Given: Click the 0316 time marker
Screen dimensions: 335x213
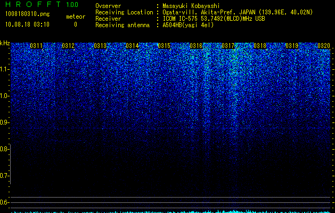Looking at the screenshot, I should [196, 46].
